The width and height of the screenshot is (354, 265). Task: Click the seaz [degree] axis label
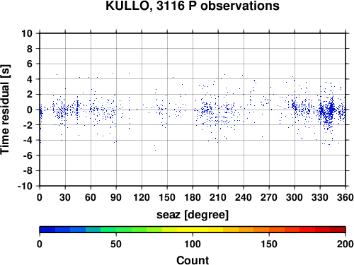(x=193, y=215)
